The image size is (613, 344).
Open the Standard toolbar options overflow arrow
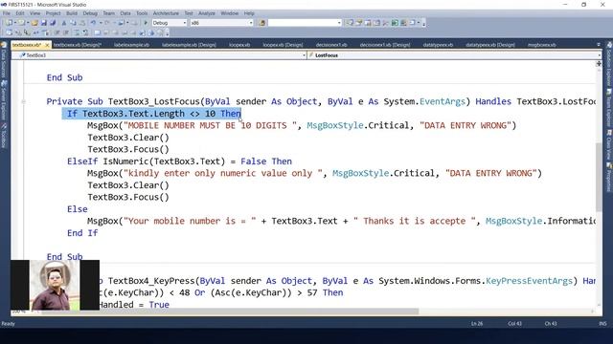tap(423, 24)
